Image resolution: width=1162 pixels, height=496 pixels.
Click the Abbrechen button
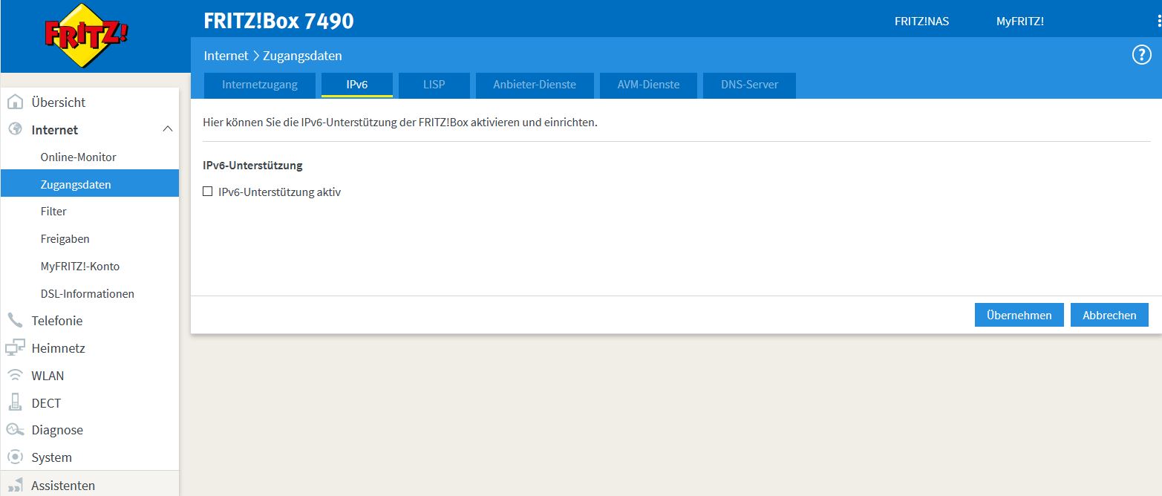(1109, 315)
